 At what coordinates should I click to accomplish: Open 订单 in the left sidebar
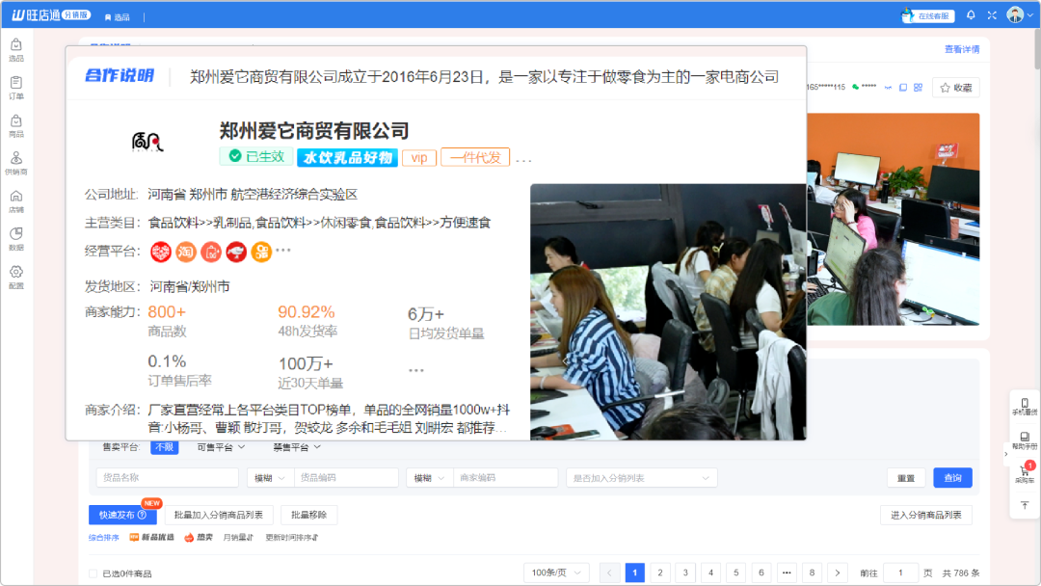[16, 88]
